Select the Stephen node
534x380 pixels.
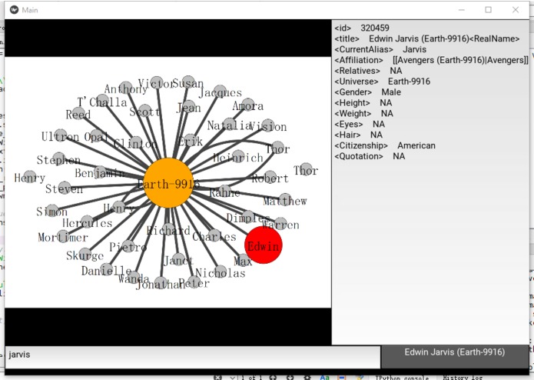[58, 158]
